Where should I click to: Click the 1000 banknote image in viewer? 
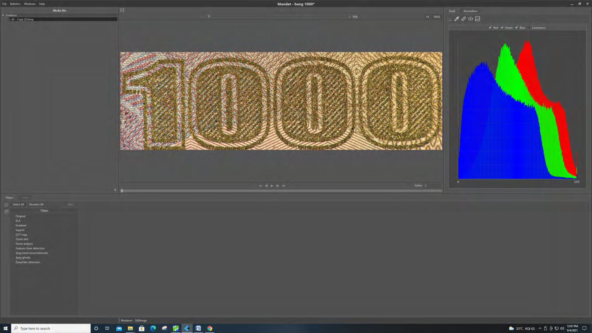coord(281,101)
